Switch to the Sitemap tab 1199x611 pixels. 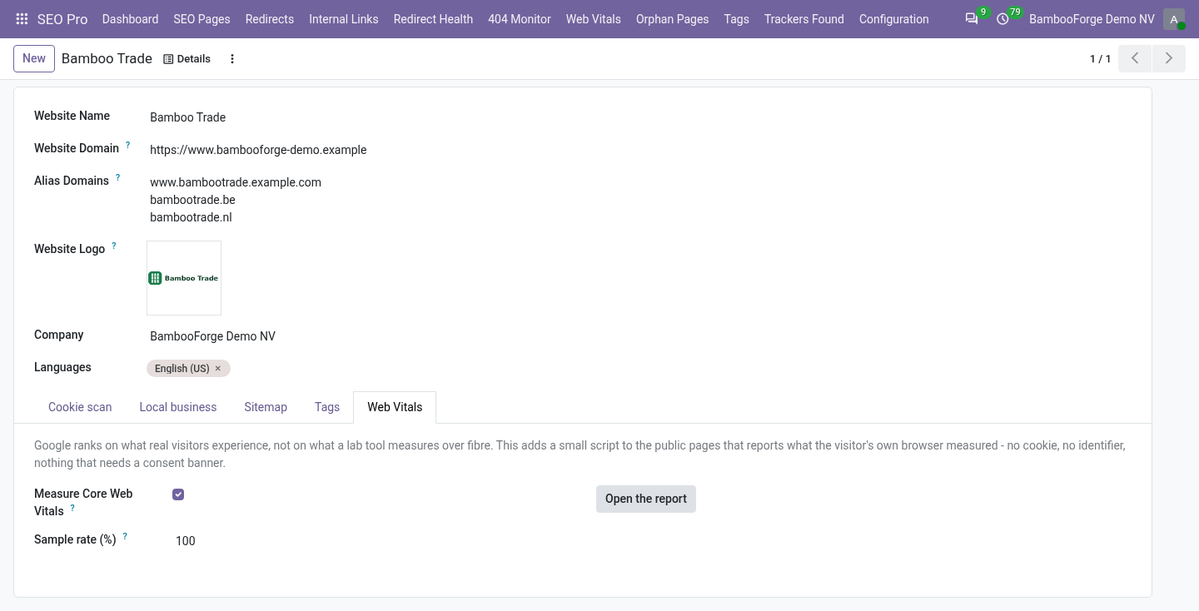266,407
